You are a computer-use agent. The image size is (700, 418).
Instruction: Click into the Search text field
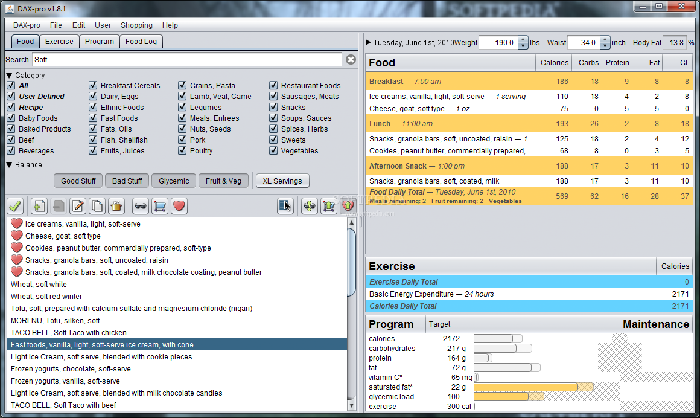(186, 59)
